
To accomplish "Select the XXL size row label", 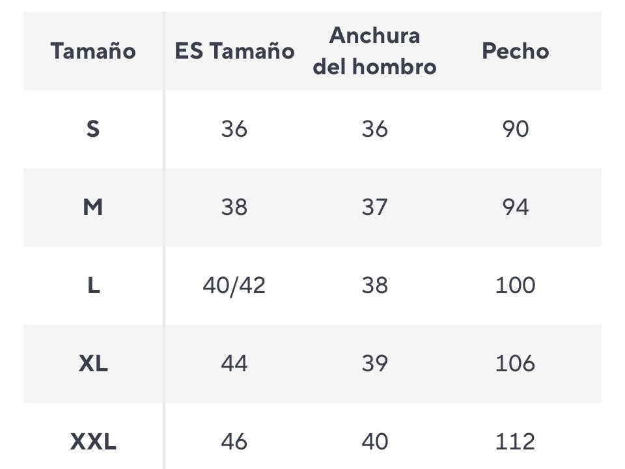I will click(x=93, y=442).
